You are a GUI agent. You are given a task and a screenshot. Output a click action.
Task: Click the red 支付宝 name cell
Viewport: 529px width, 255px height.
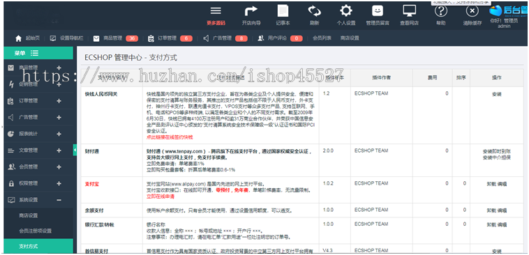pos(91,184)
